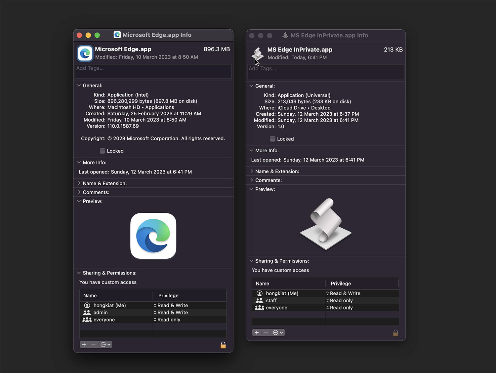
Task: Click the Microsoft Corporation copyright text
Action: pyautogui.click(x=166, y=139)
